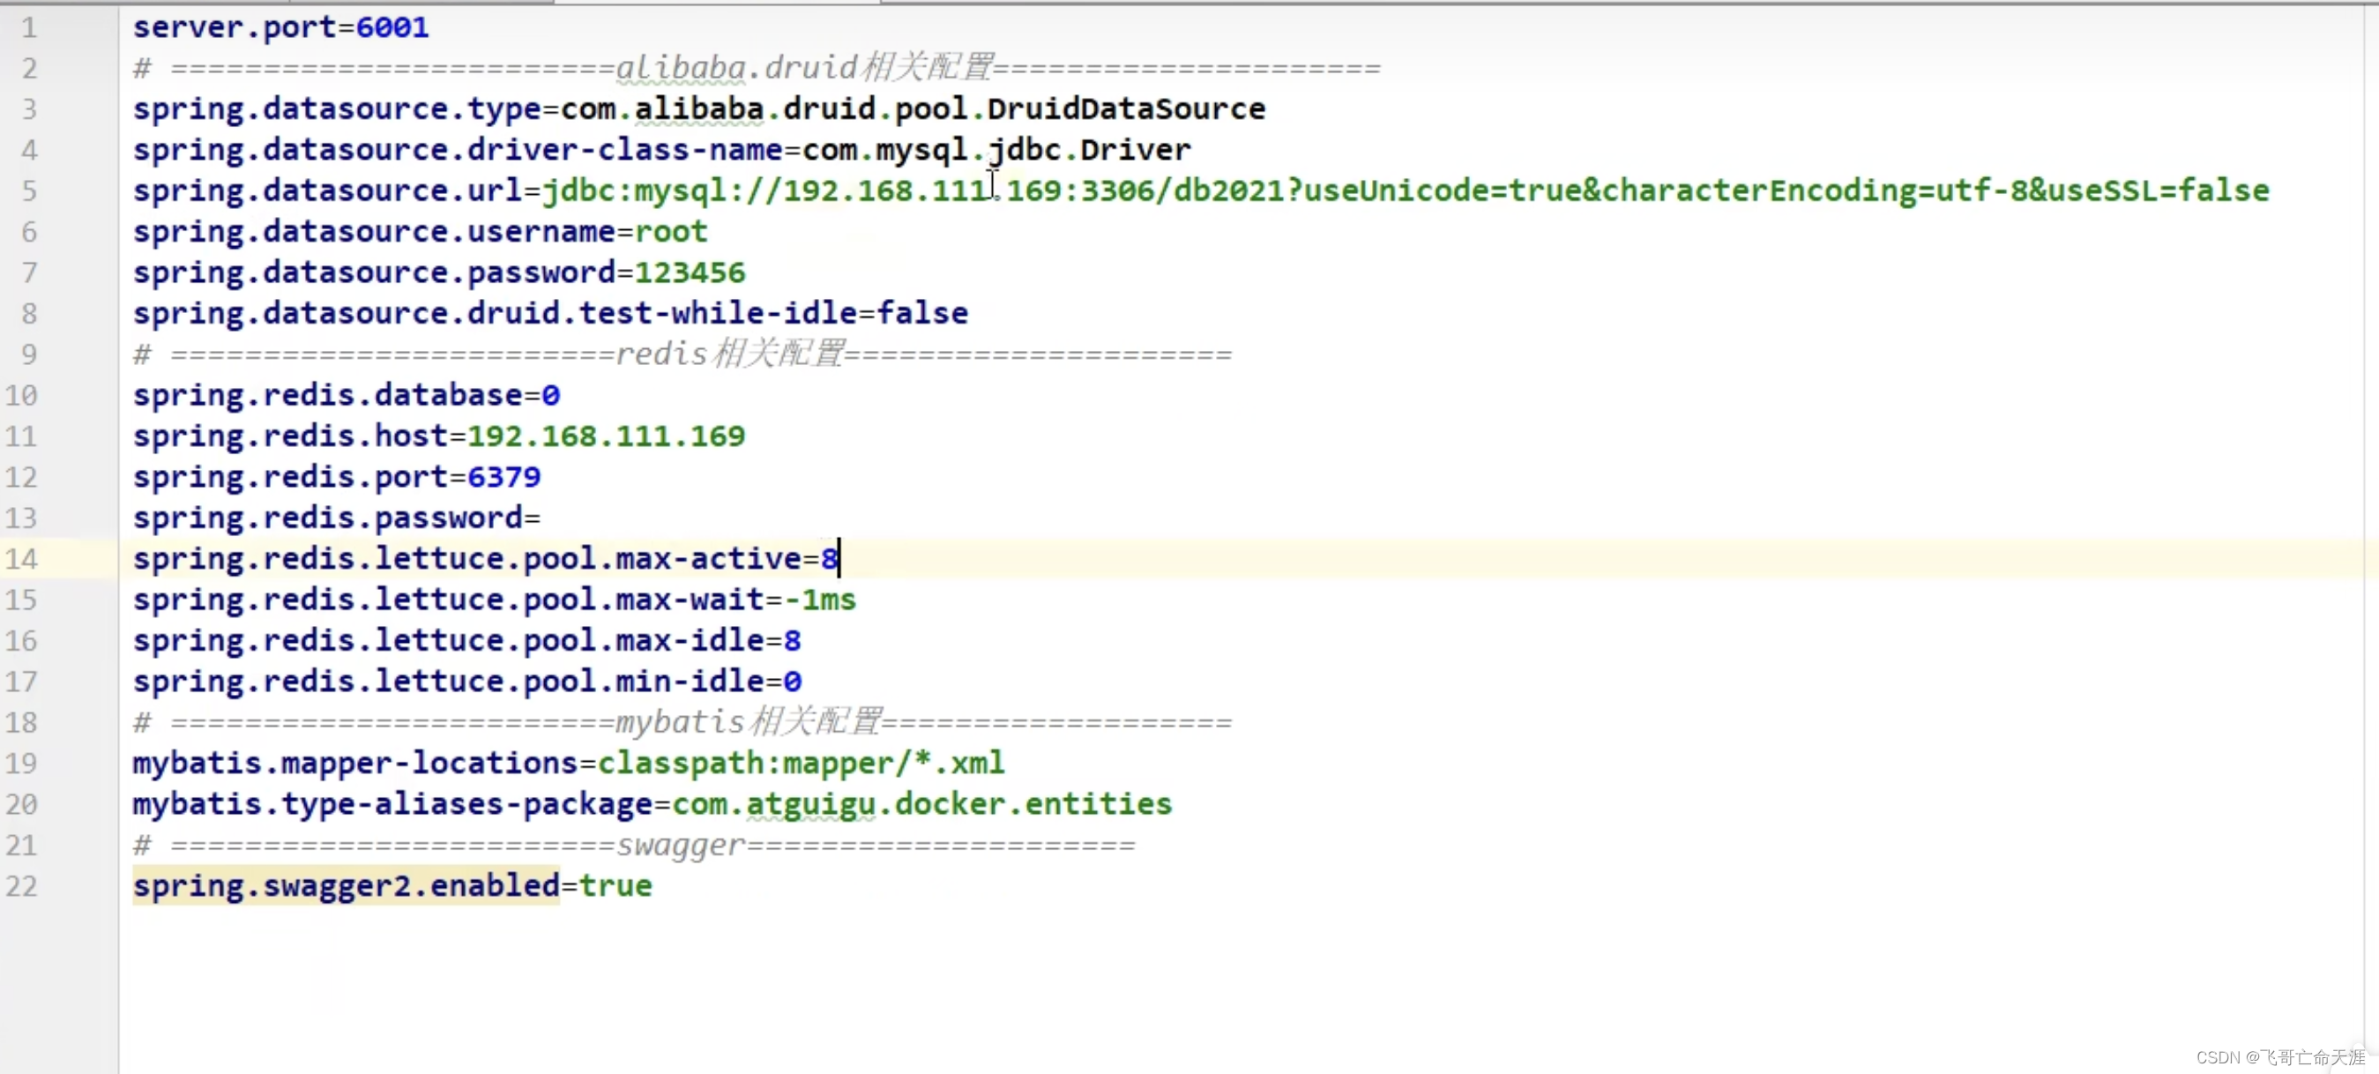
Task: Click on the server.port value 6001
Action: coord(393,26)
